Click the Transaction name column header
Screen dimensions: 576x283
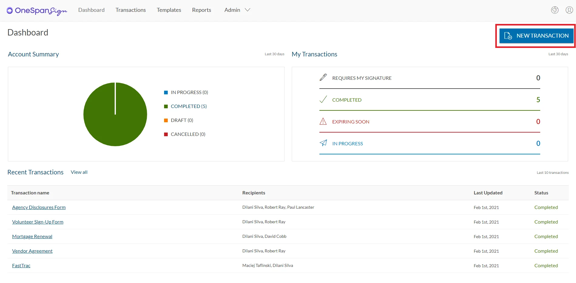30,193
